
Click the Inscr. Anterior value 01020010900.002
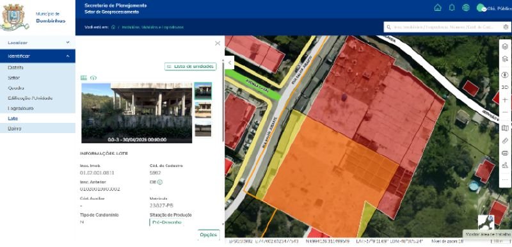pyautogui.click(x=100, y=189)
